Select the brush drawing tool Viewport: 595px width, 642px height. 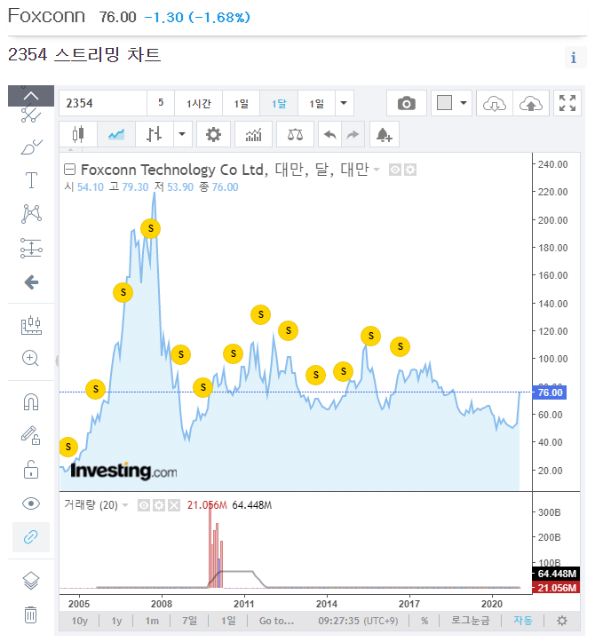pyautogui.click(x=31, y=147)
